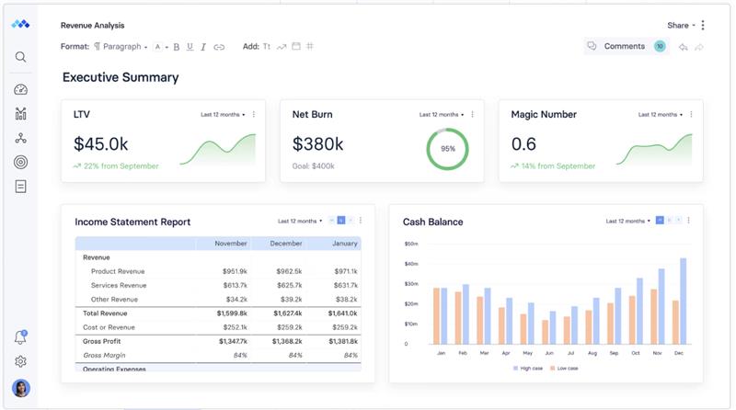Click the undo arrow beside Comments
The image size is (736, 410).
(684, 47)
